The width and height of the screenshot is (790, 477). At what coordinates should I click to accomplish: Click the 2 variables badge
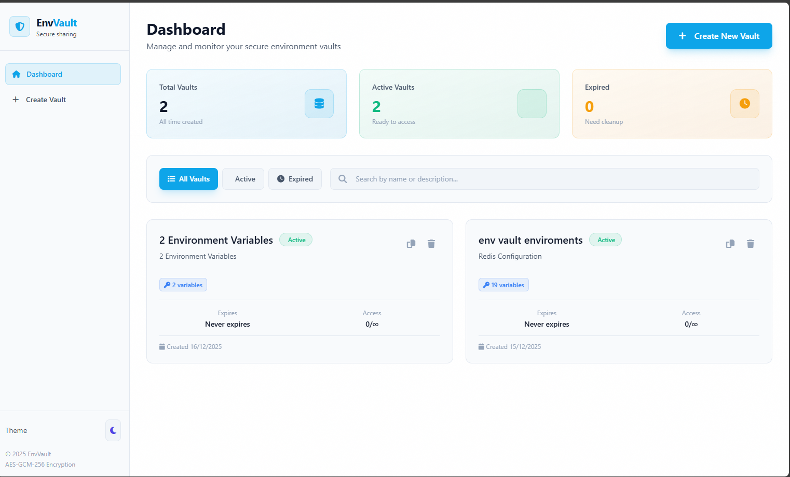pyautogui.click(x=183, y=284)
